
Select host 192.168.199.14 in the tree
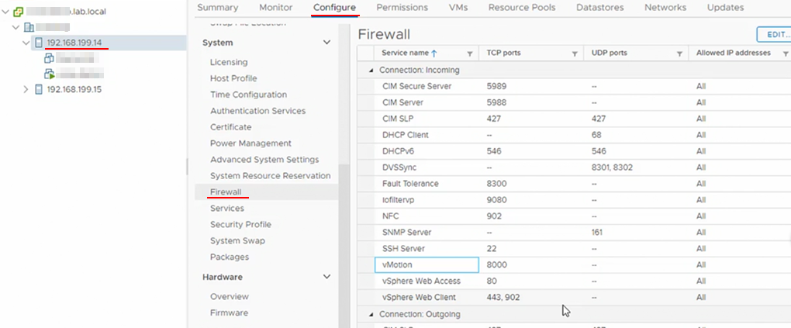tap(74, 43)
